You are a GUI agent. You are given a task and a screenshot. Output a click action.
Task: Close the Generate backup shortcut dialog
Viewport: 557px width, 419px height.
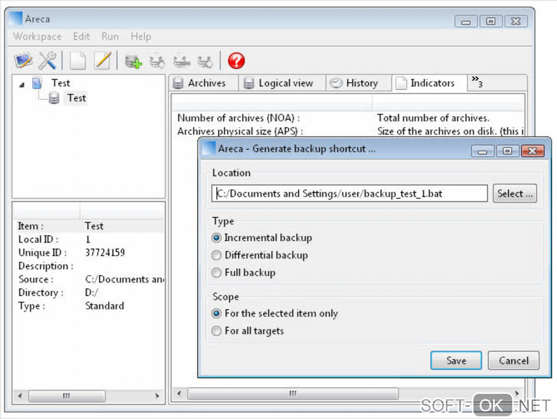[532, 151]
